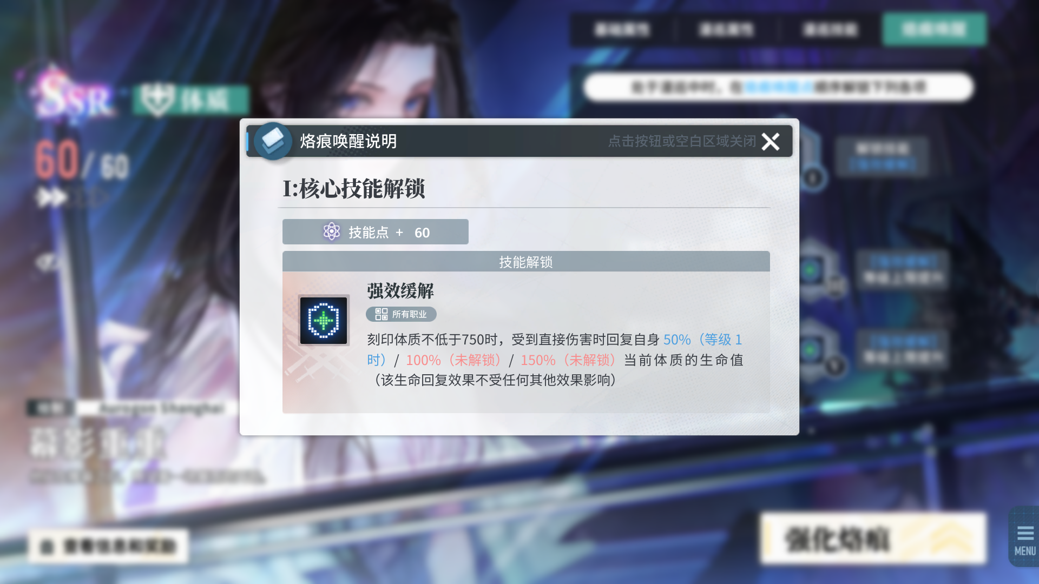
Task: Click the shield icon on 体质 tag
Action: [x=157, y=100]
